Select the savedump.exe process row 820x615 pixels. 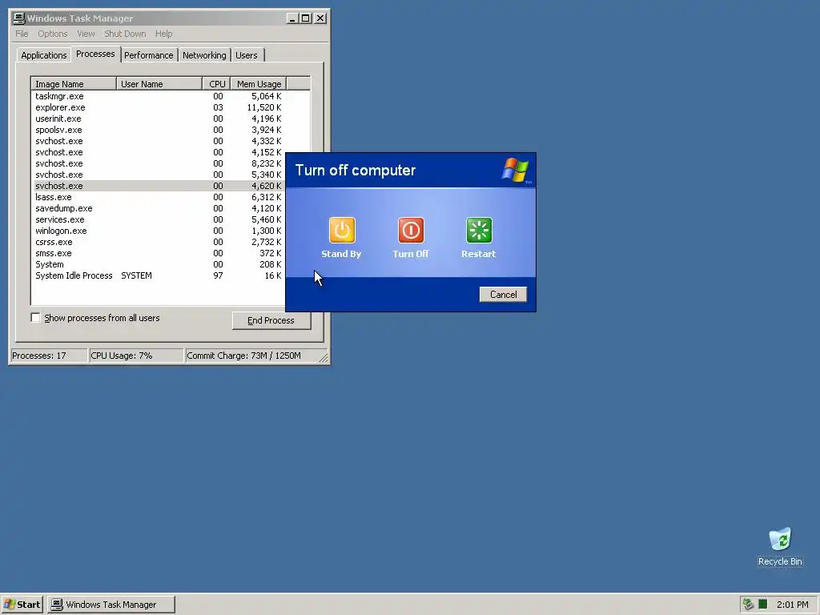click(159, 208)
